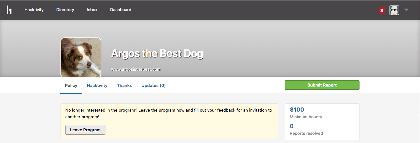Click the 0 reports resolved count
420x143 pixels.
click(292, 126)
